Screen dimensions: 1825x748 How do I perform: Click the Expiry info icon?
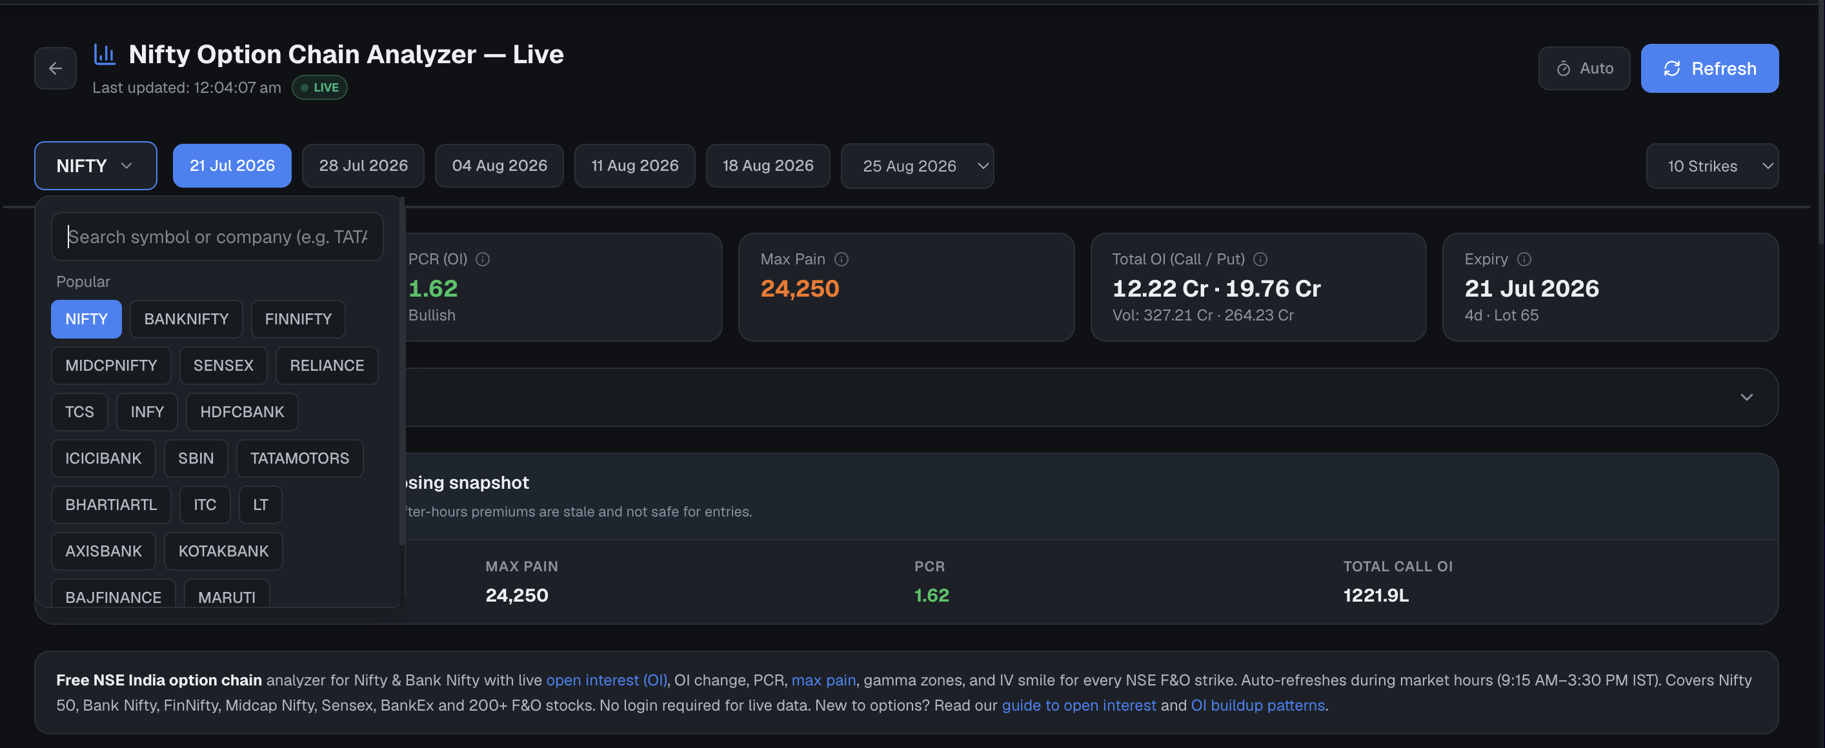pyautogui.click(x=1524, y=259)
